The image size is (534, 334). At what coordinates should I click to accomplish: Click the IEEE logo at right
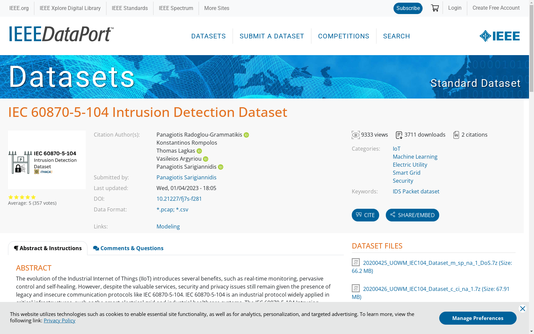[500, 36]
